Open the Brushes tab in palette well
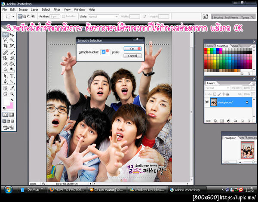Viewport: 258px width, 202px height. point(218,17)
